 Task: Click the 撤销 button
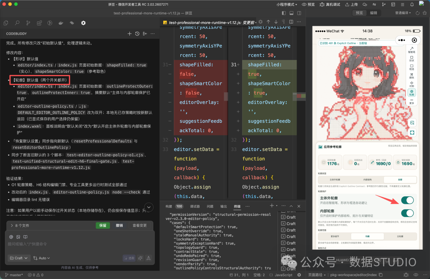119,225
